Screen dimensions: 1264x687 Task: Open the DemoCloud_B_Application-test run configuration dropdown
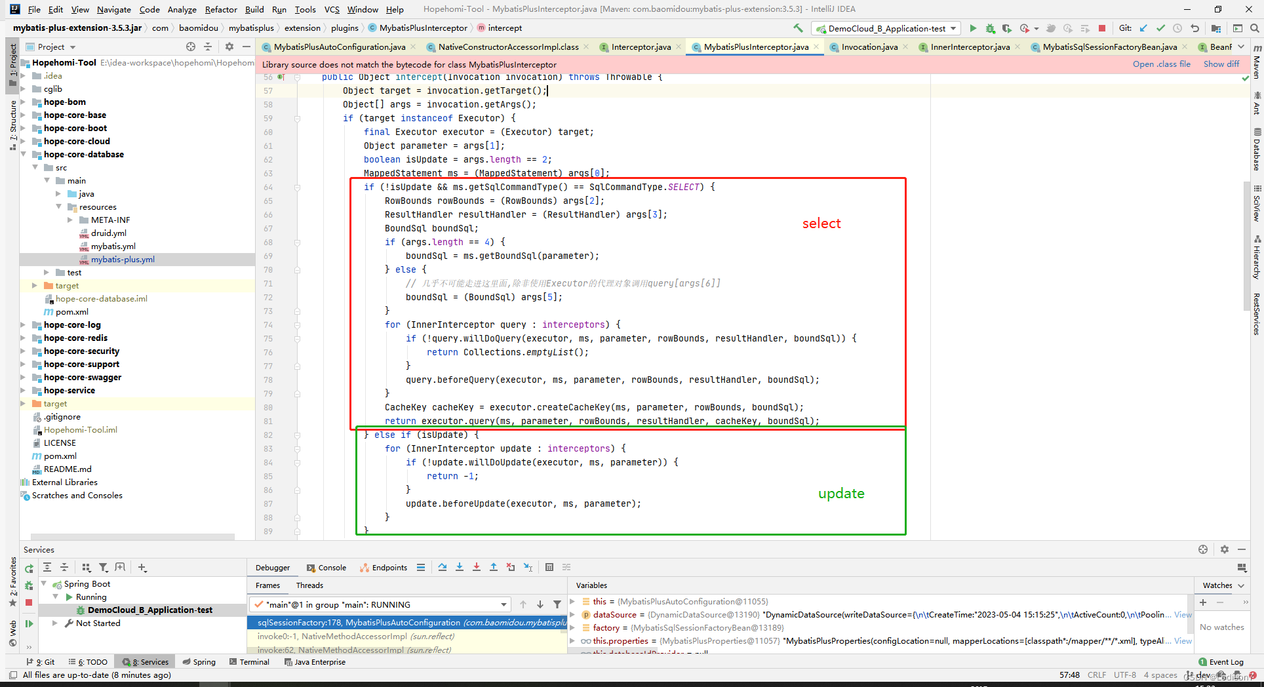[x=886, y=28]
